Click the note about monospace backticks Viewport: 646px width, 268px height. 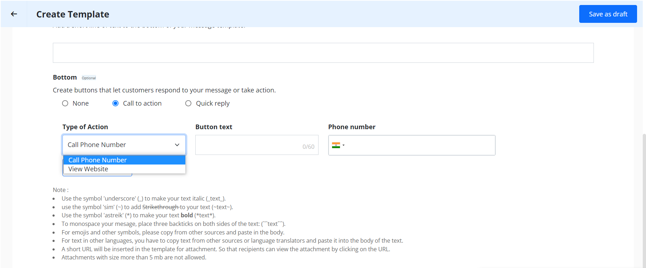coord(174,224)
